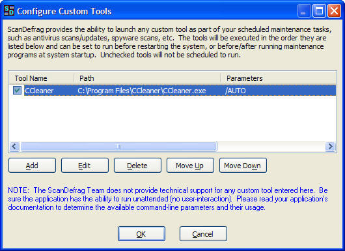Click the CCleaner.exe path cell
The width and height of the screenshot is (345, 251).
[142, 91]
